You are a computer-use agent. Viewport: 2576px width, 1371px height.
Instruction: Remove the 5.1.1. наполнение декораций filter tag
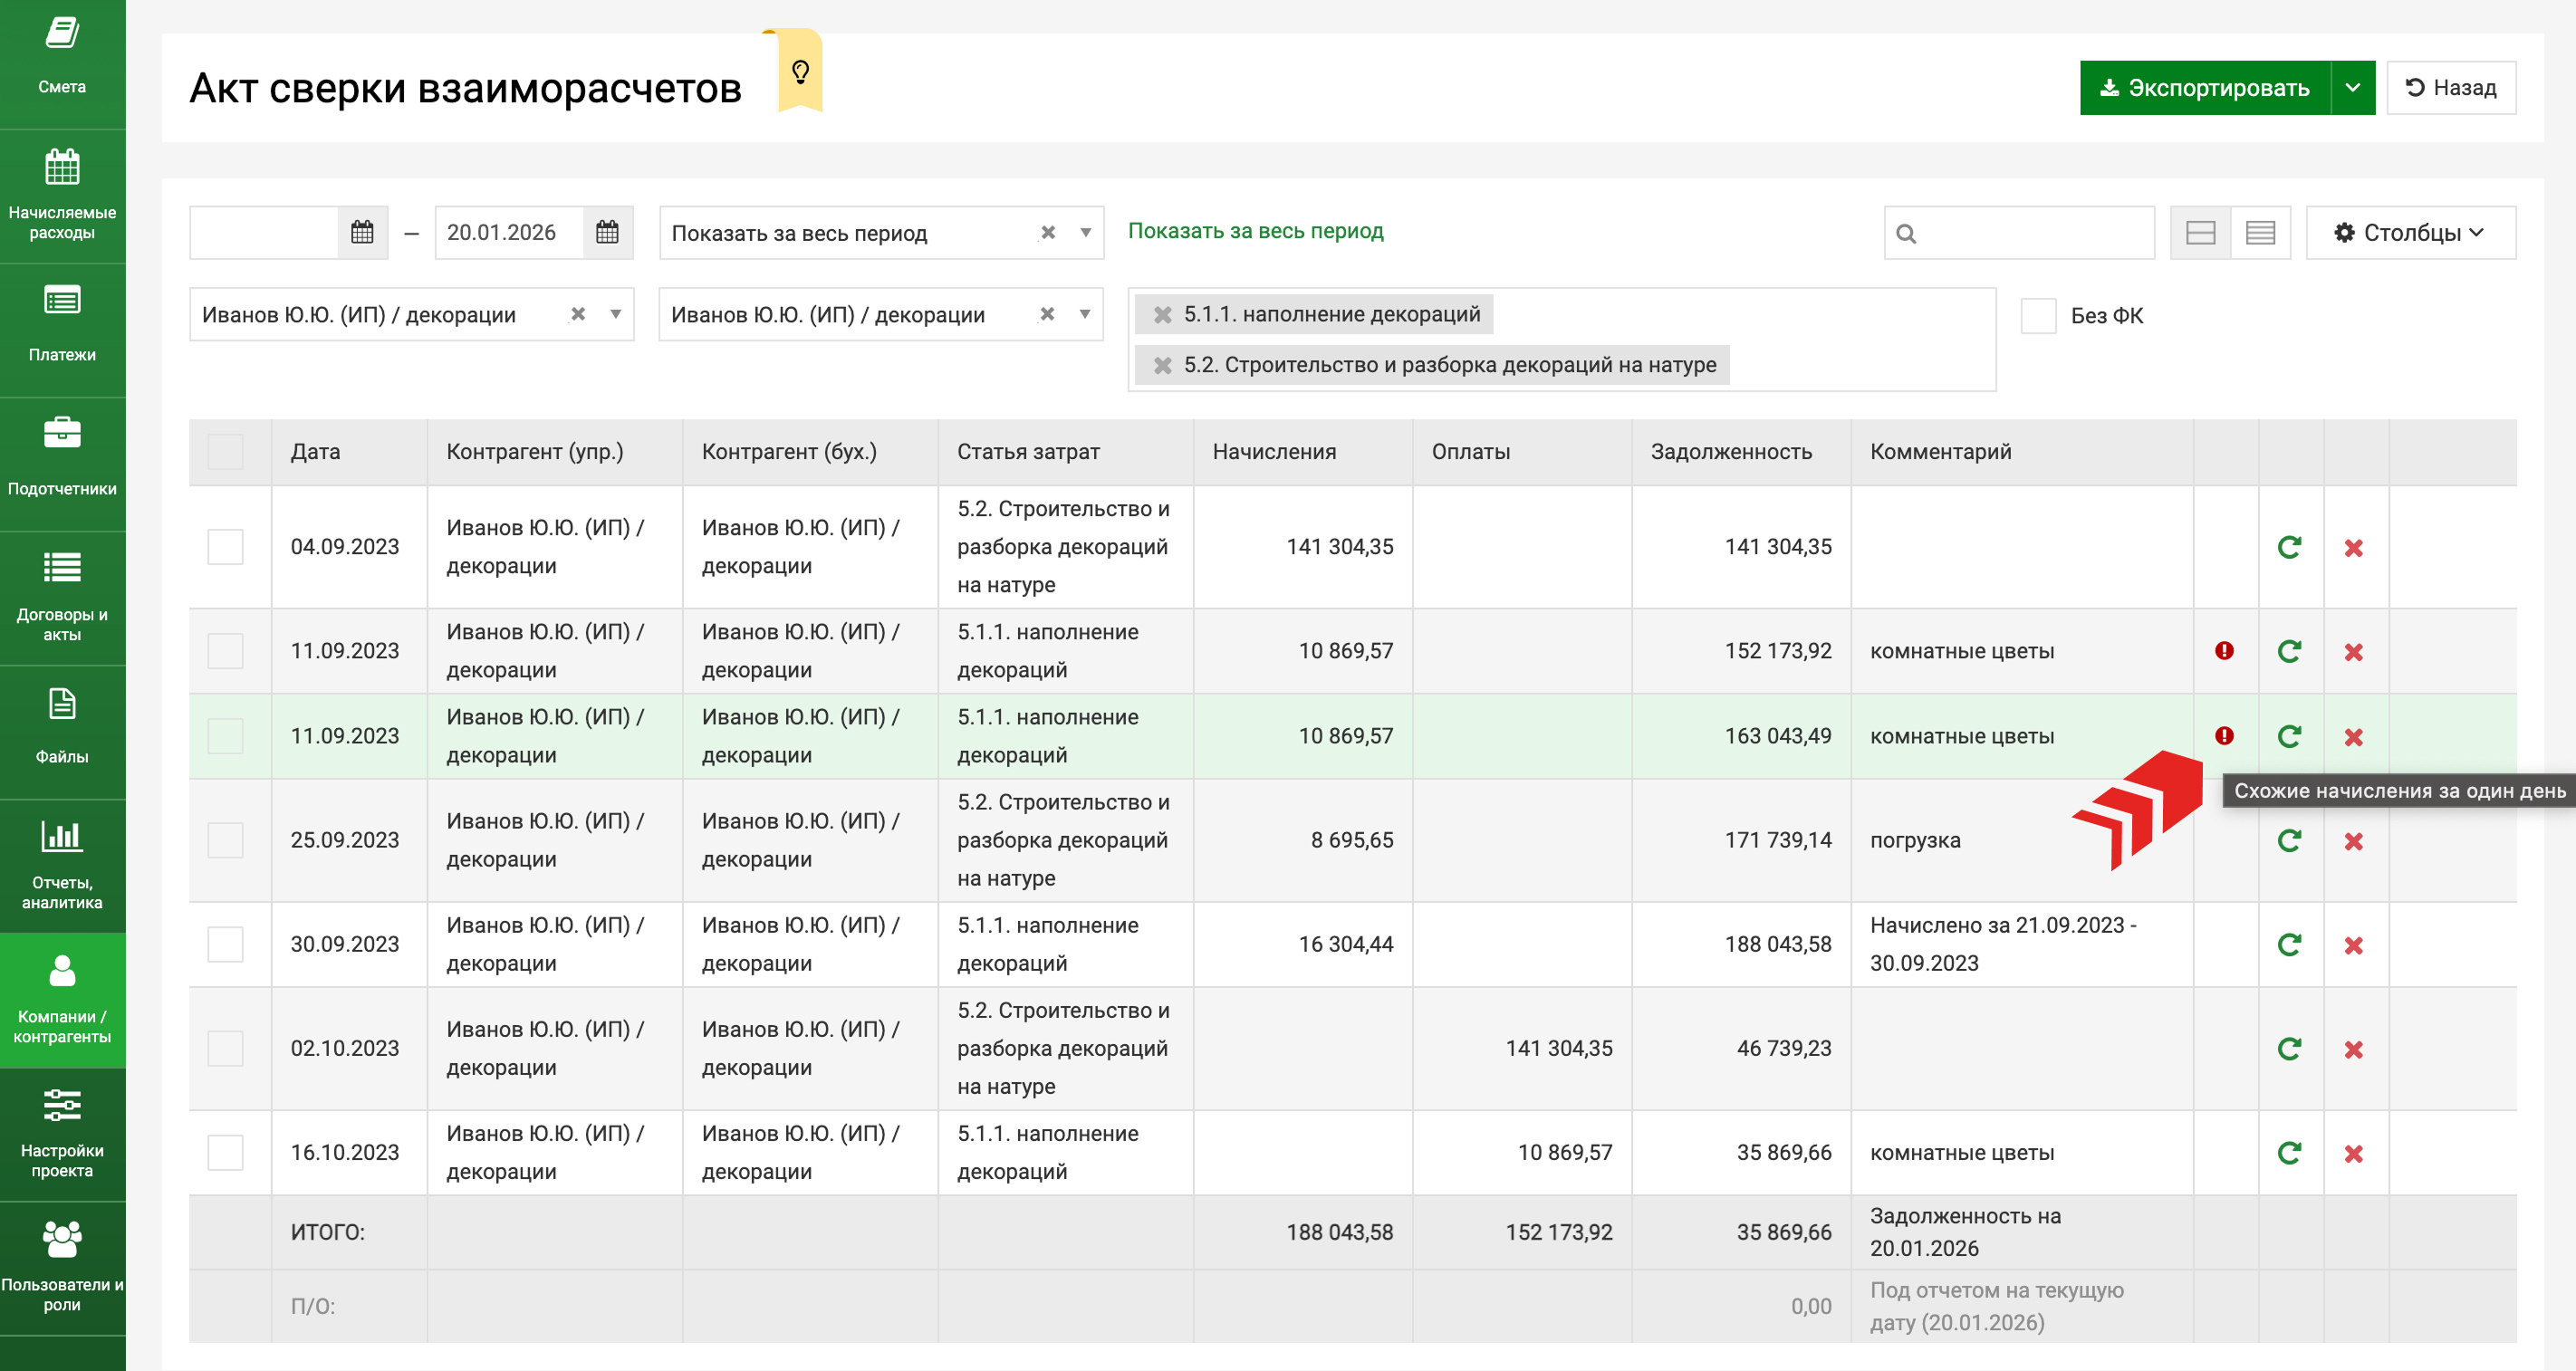[1162, 315]
